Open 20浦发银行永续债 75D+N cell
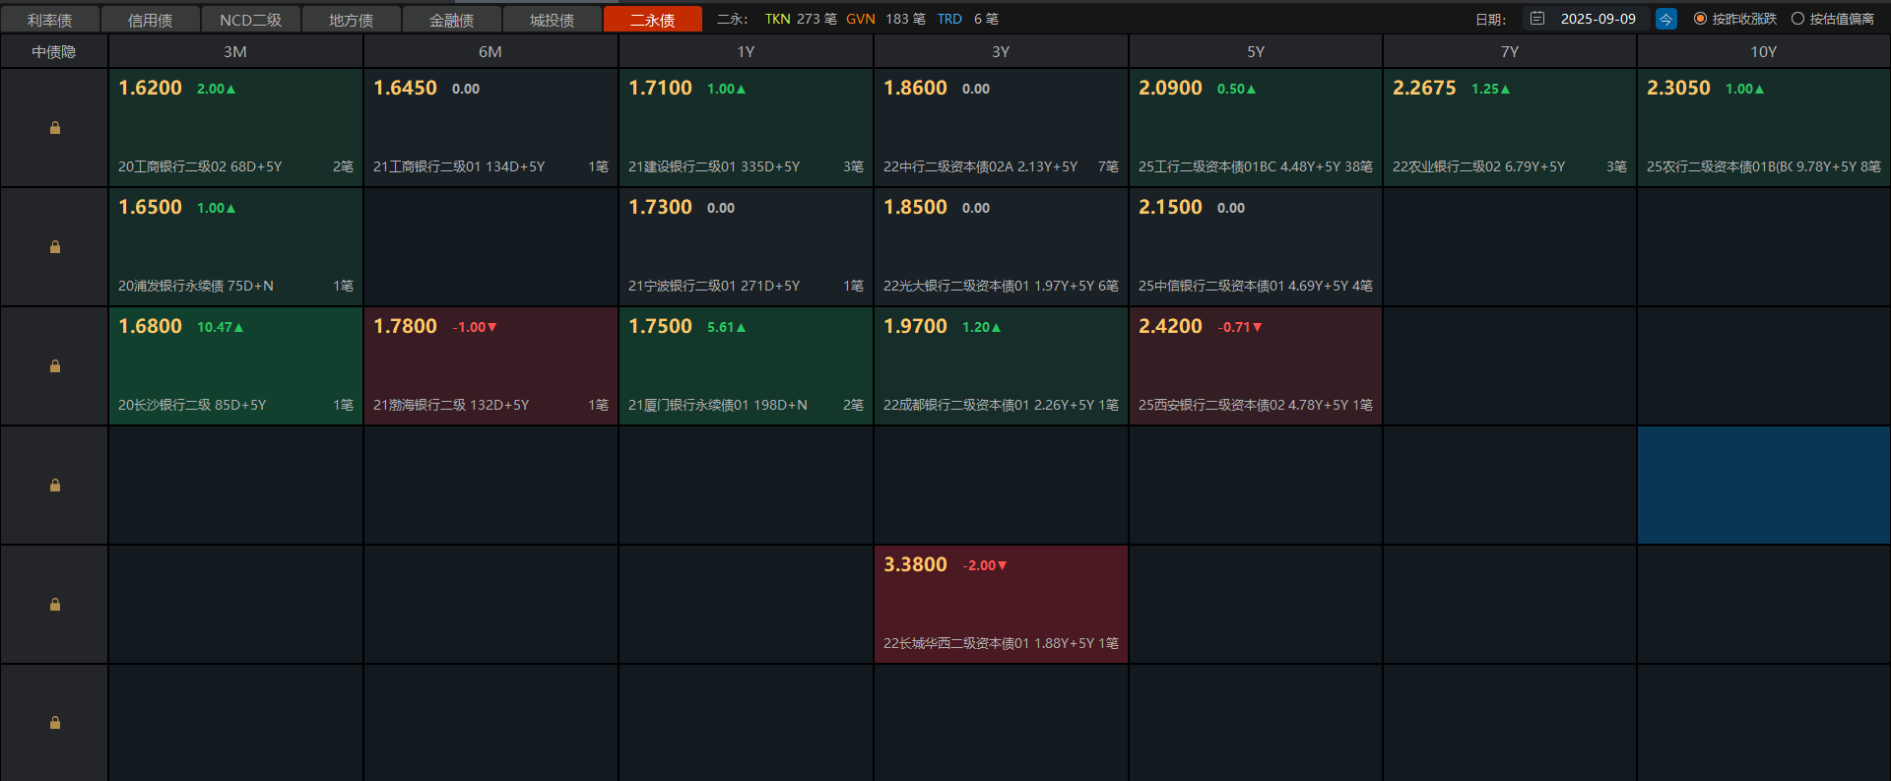 click(x=235, y=247)
